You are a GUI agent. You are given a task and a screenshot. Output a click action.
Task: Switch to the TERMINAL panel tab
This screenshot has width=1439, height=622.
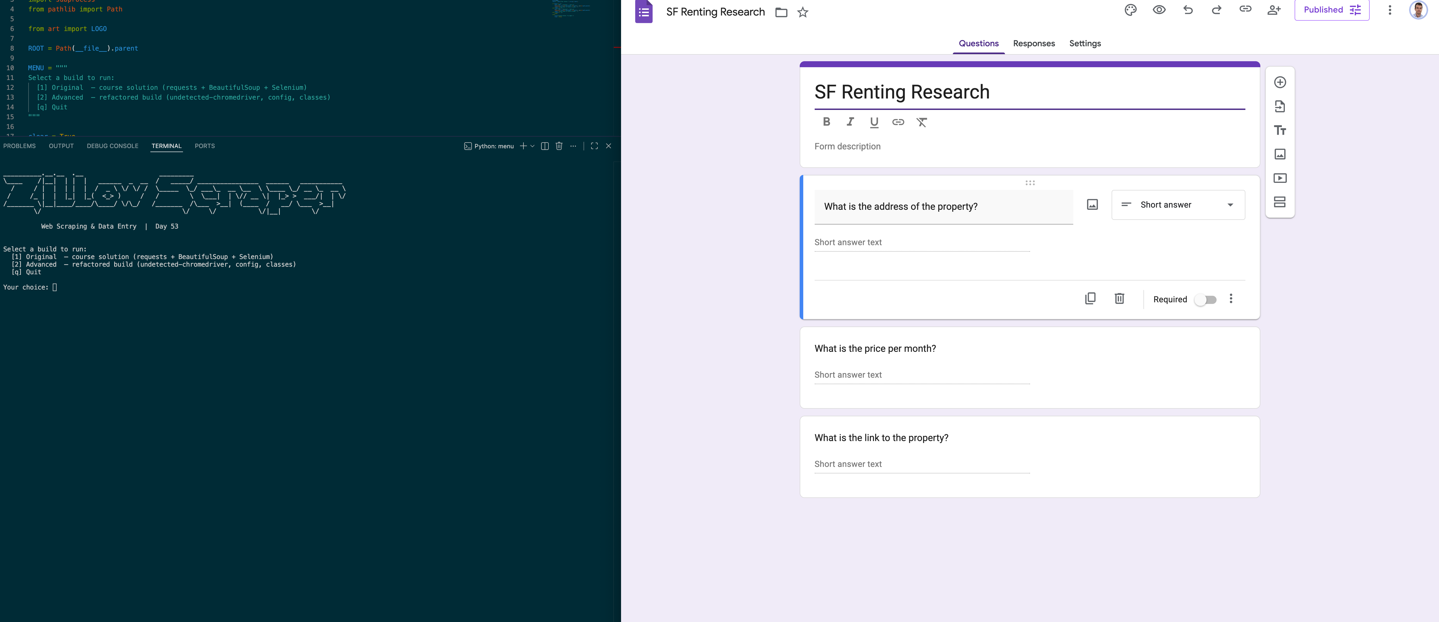pyautogui.click(x=166, y=146)
